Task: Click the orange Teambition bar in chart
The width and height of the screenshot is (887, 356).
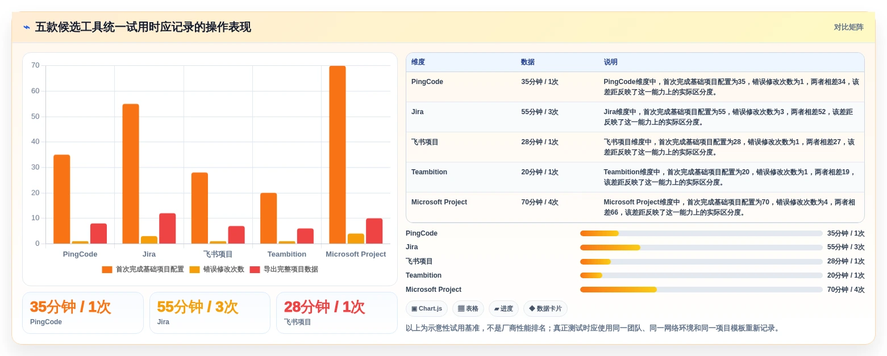Action: [269, 219]
